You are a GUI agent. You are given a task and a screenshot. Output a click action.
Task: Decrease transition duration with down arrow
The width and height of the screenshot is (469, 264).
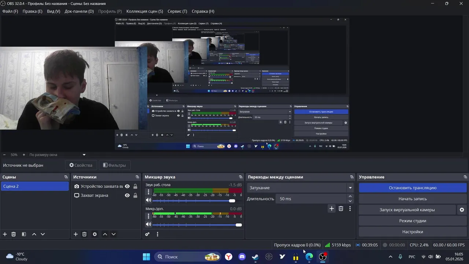(350, 201)
